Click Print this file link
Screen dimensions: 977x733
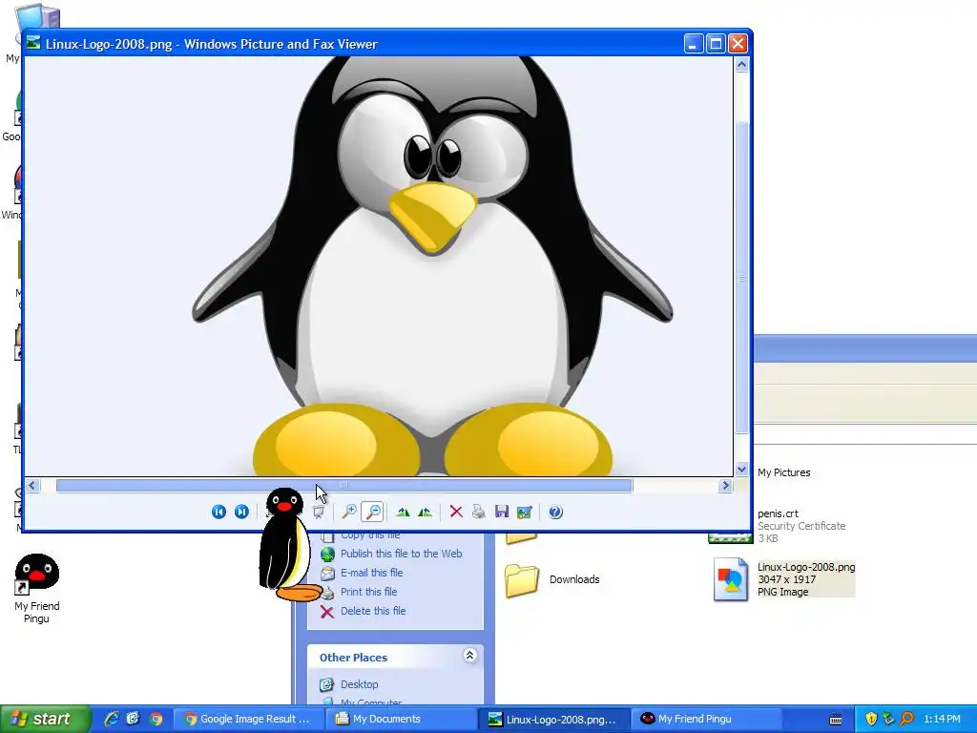point(368,592)
